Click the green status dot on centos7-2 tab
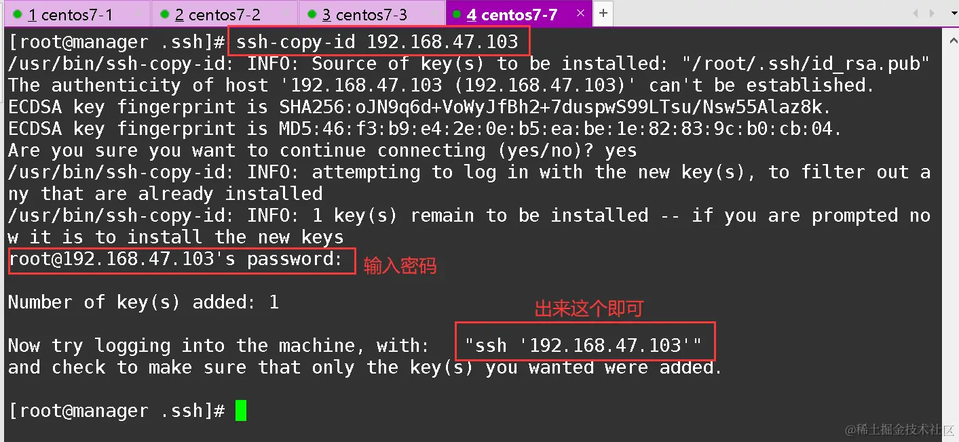Viewport: 959px width, 442px height. tap(164, 14)
